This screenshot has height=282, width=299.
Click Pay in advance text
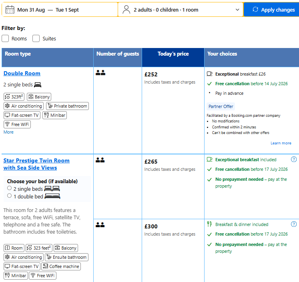[x=229, y=93]
